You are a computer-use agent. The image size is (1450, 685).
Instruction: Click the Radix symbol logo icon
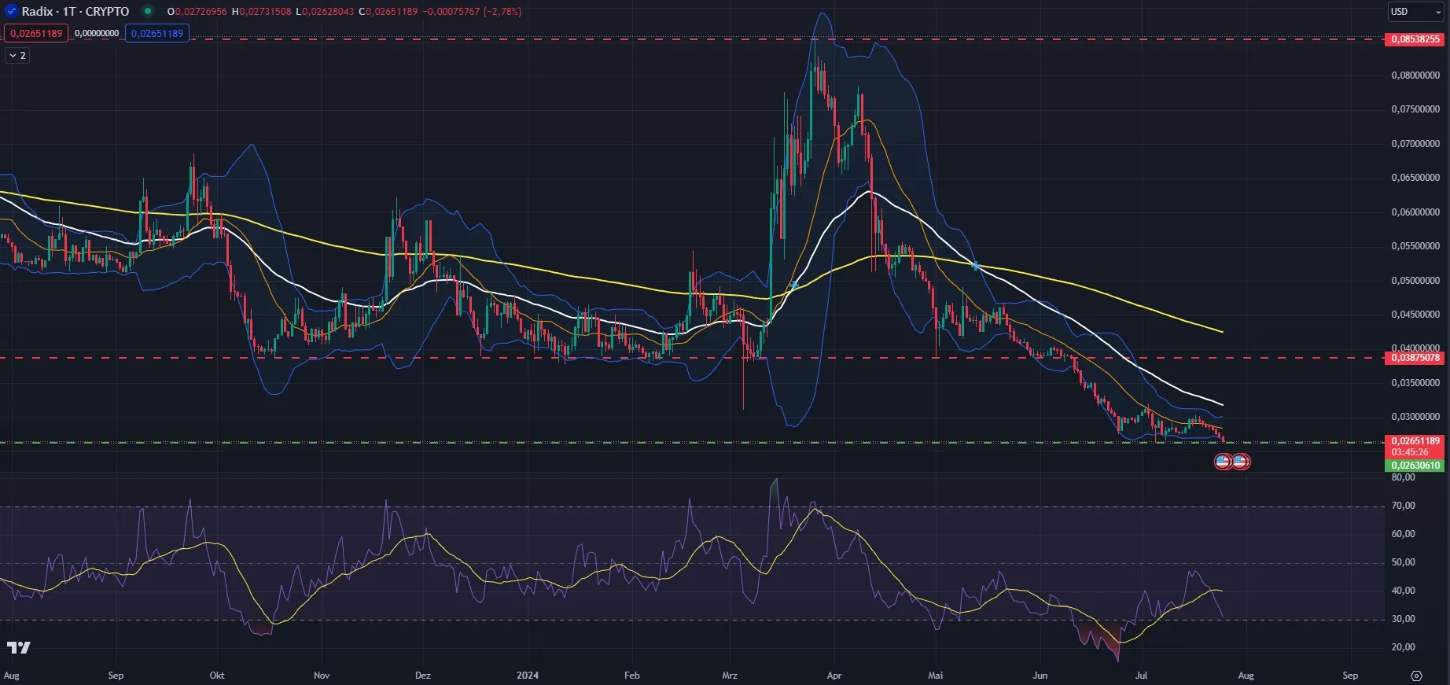11,11
